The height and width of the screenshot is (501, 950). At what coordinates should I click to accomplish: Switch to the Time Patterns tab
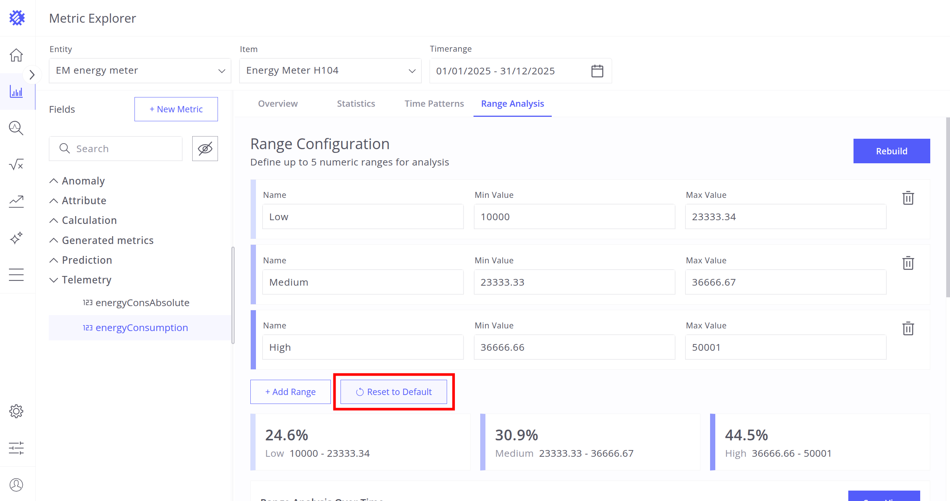coord(434,104)
